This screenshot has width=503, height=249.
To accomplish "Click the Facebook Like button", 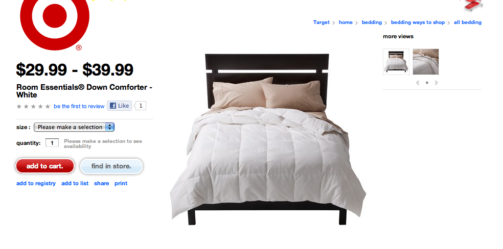I will point(119,106).
